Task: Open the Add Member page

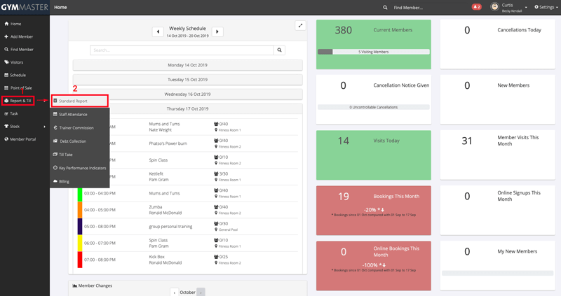Action: [x=21, y=36]
